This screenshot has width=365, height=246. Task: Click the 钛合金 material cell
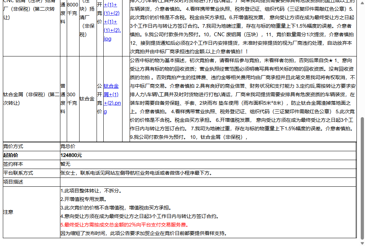click(88, 99)
